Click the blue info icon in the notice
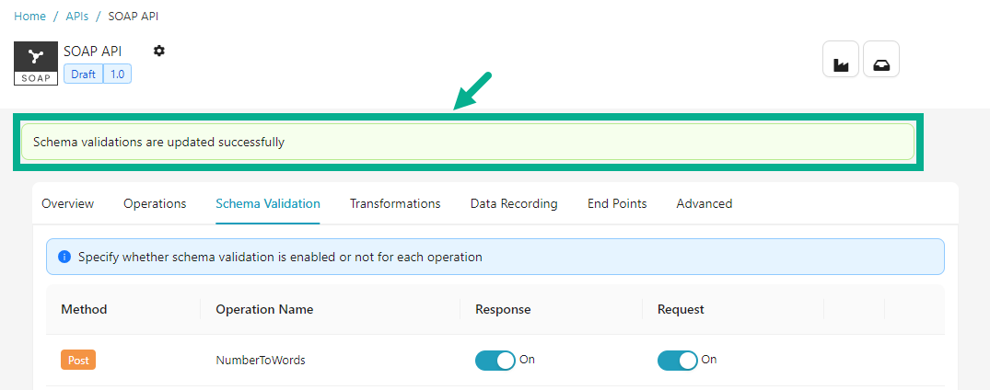Viewport: 990px width, 390px height. coord(64,257)
